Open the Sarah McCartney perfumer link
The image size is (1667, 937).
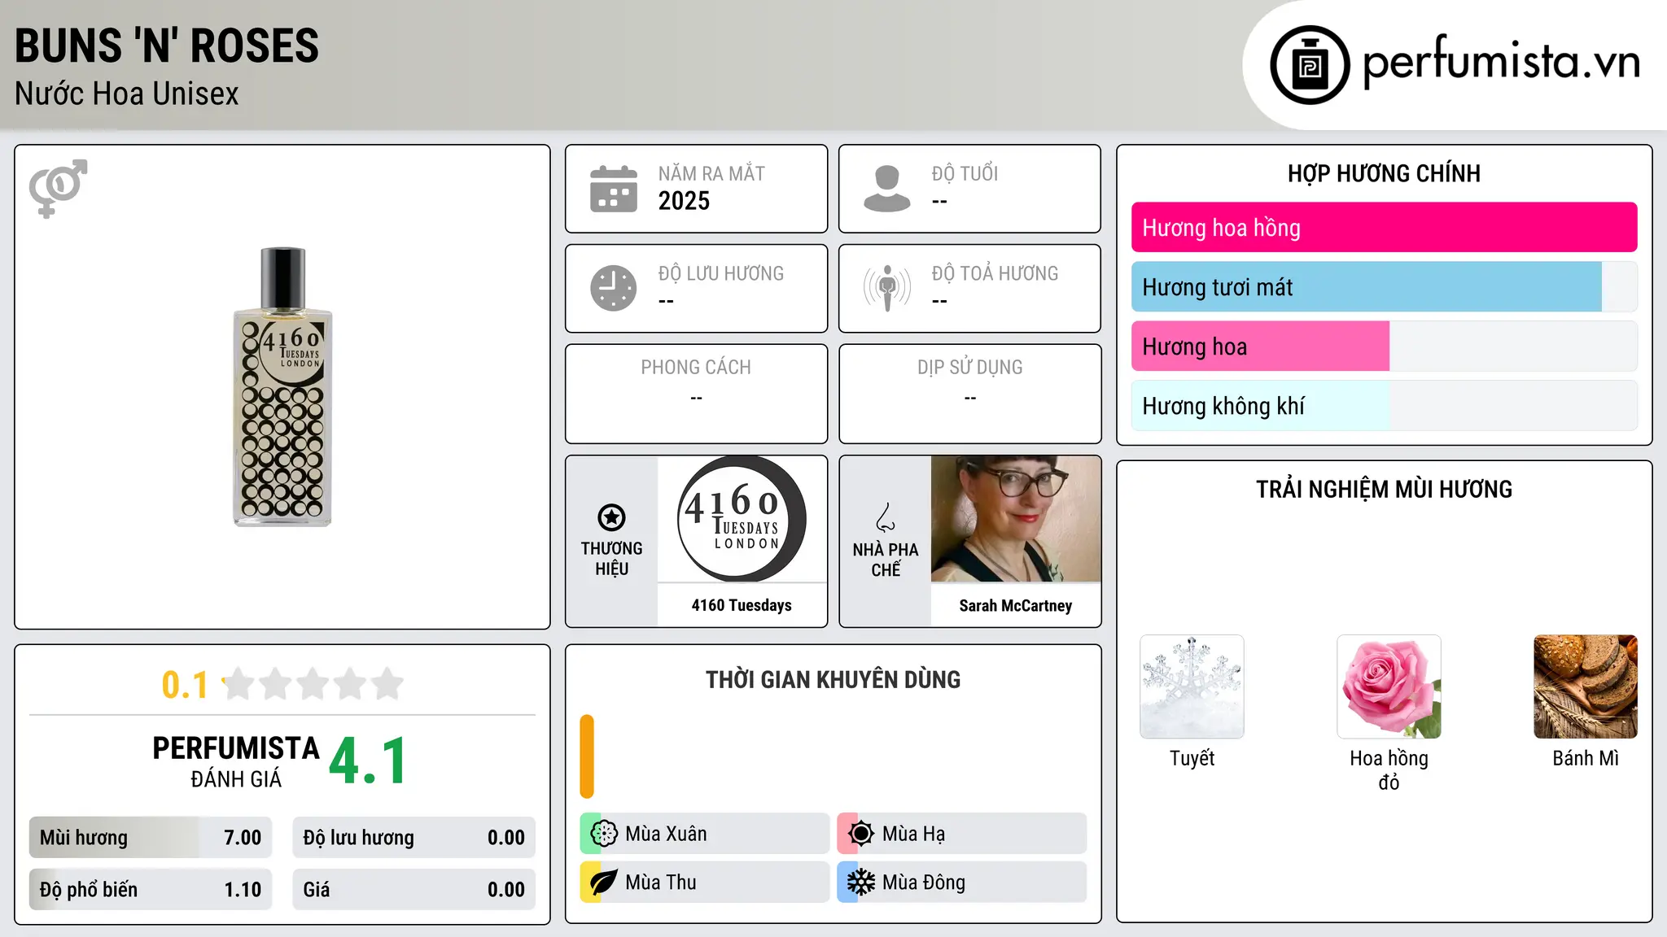[1016, 605]
